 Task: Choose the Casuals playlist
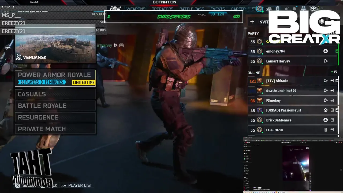tap(55, 94)
